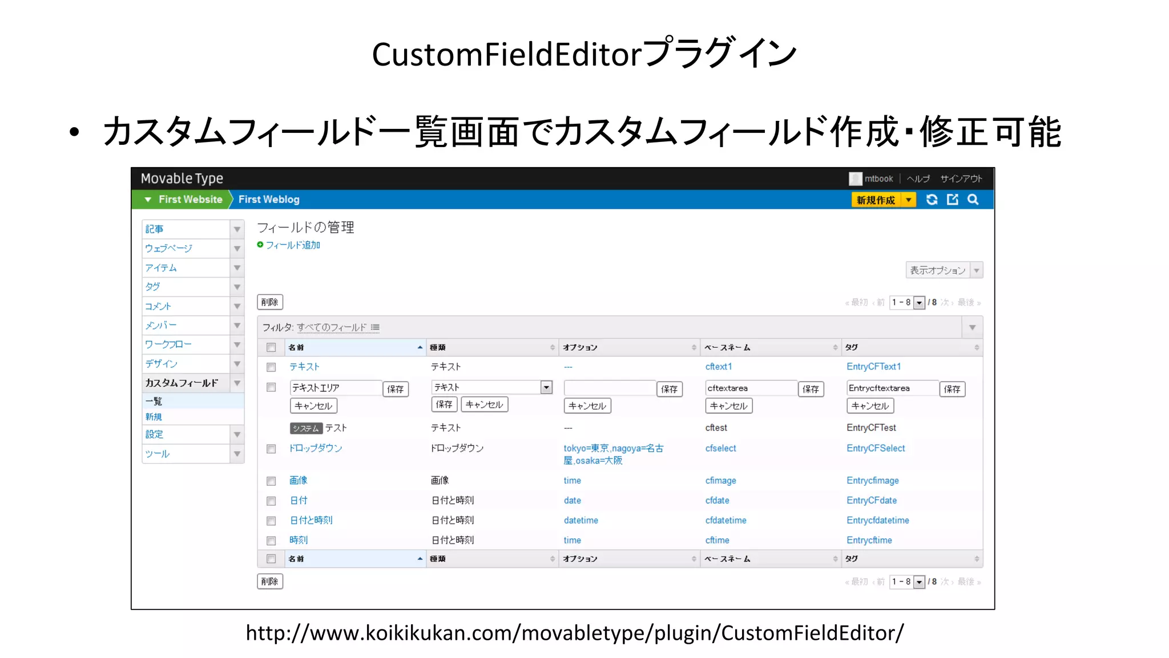
Task: Save the type select in 種類 column
Action: point(444,405)
